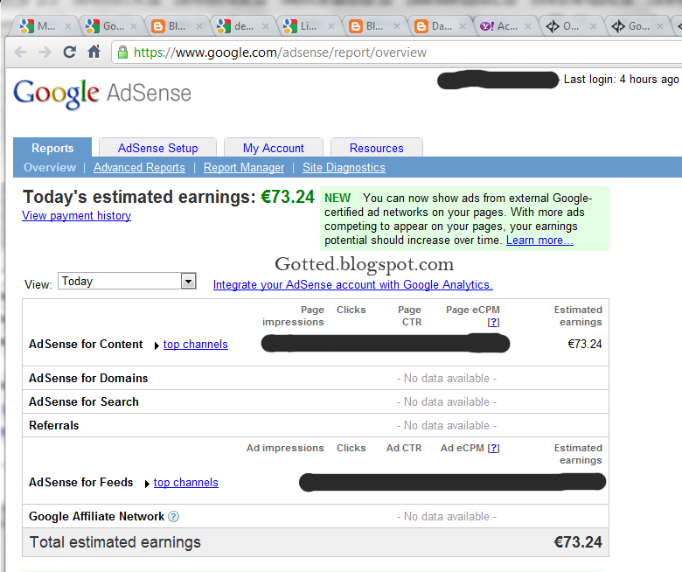682x572 pixels.
Task: Open Report Manager
Action: tap(244, 167)
